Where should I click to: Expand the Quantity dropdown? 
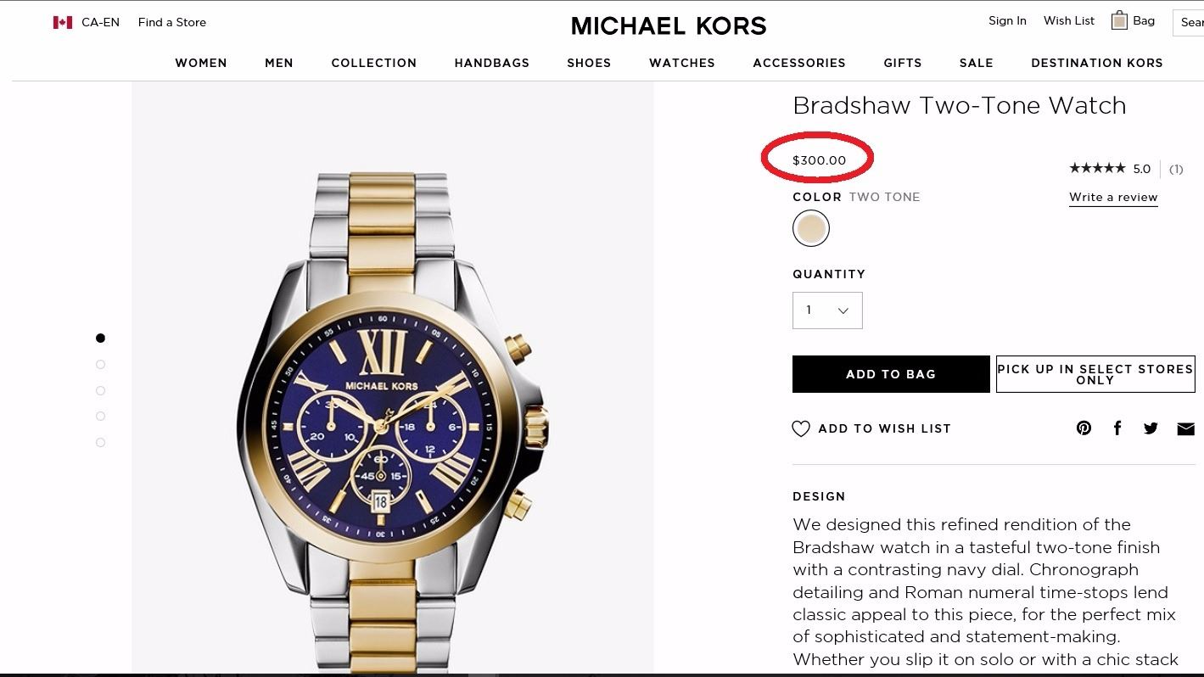point(827,311)
